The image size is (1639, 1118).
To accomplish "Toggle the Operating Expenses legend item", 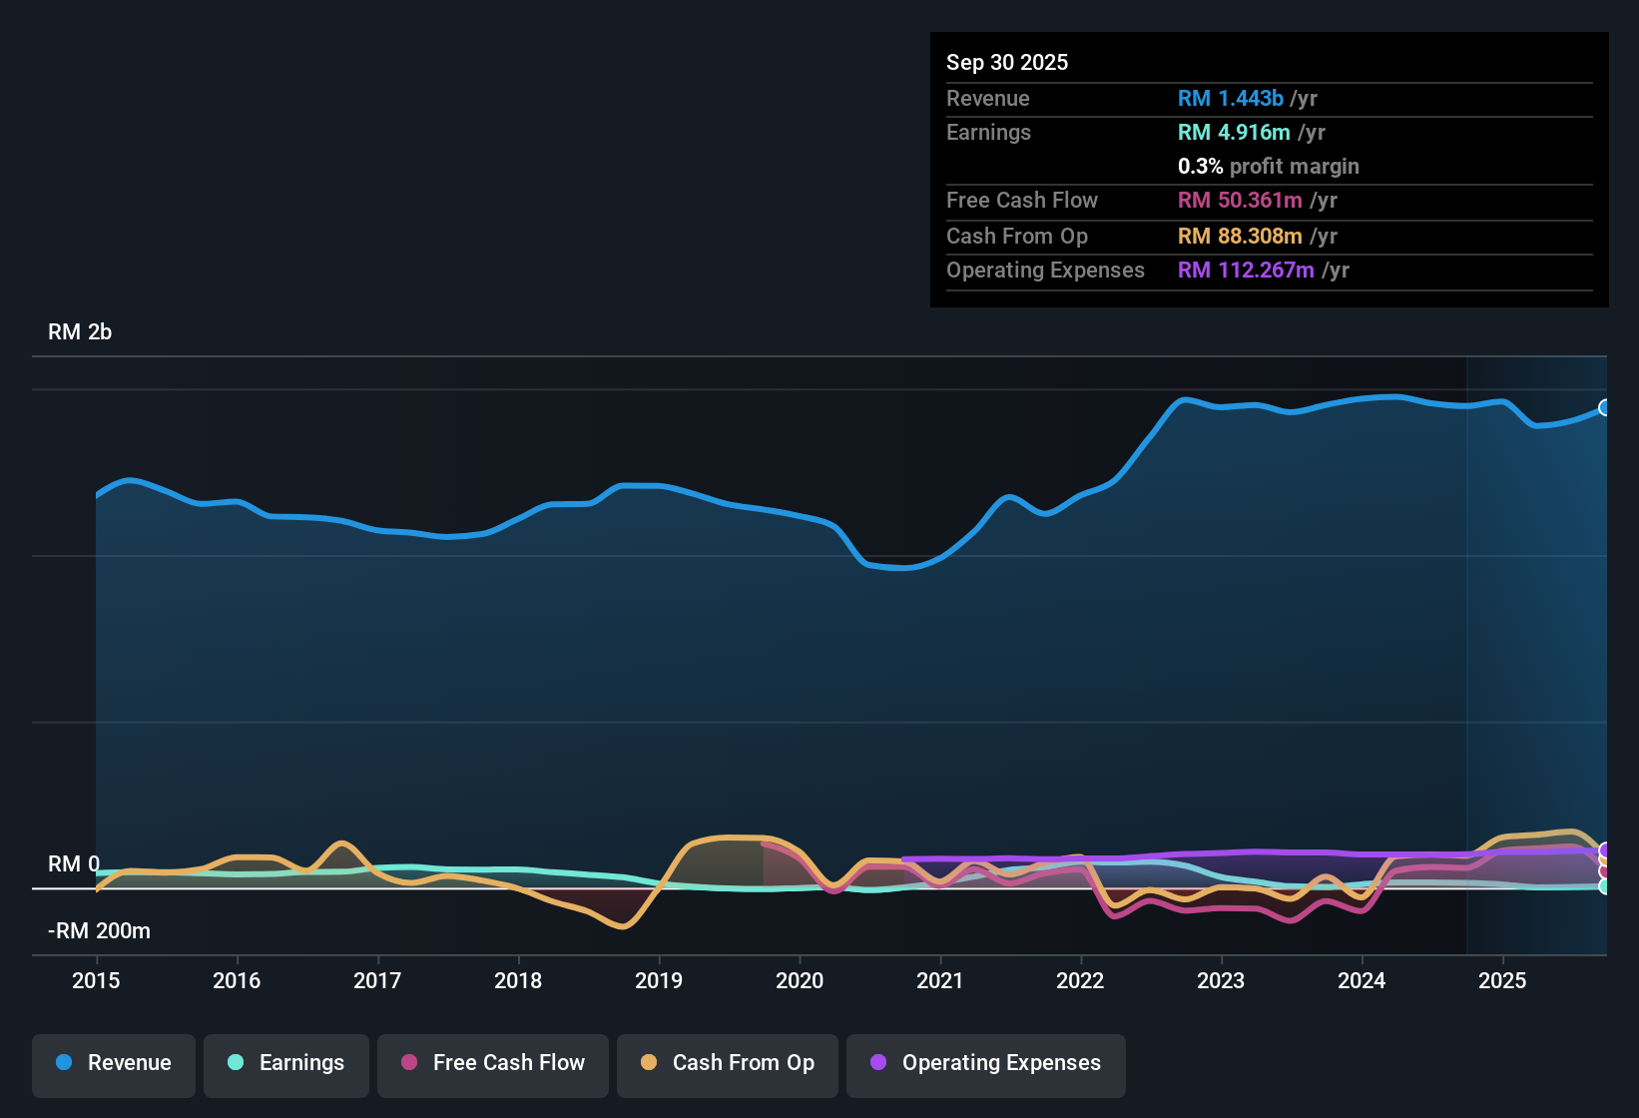I will [x=985, y=1063].
